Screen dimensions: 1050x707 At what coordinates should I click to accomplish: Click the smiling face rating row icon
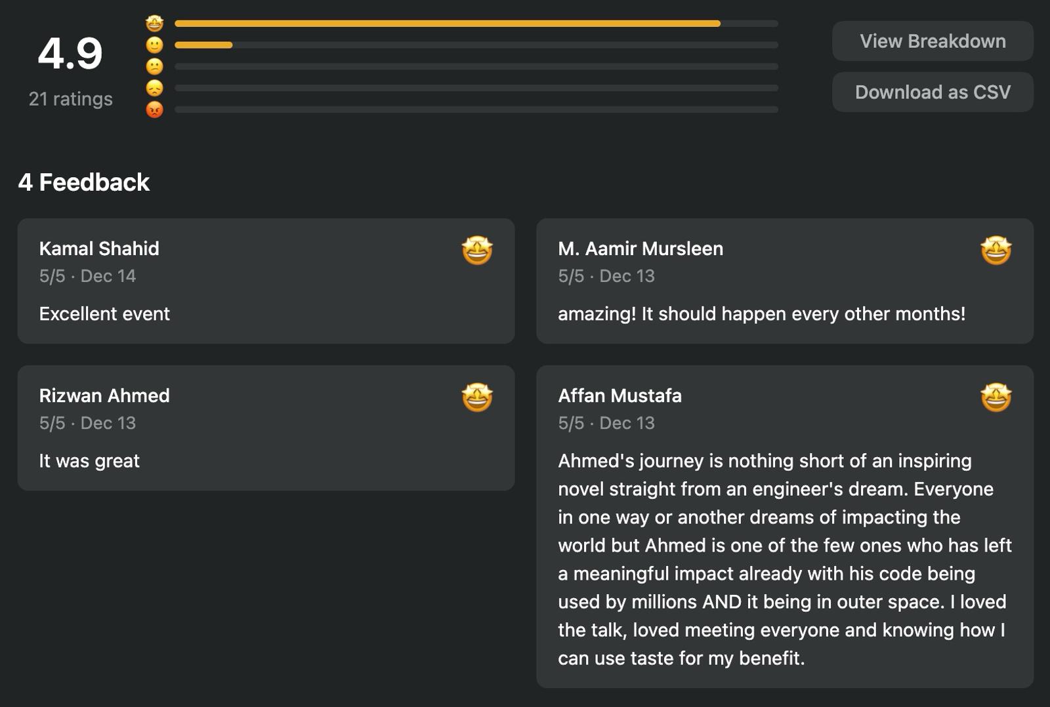[x=154, y=45]
